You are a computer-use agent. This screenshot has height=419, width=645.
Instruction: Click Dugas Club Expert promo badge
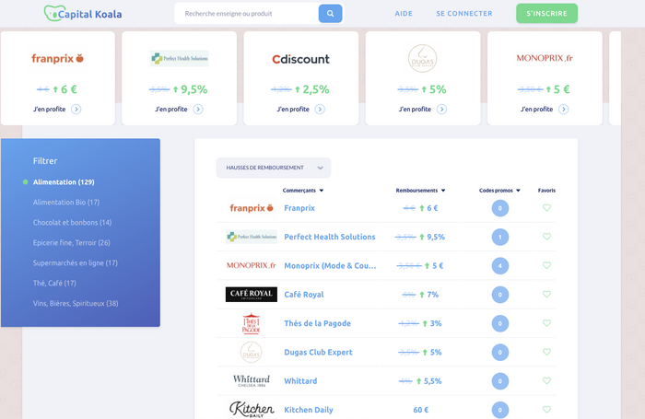pos(500,352)
